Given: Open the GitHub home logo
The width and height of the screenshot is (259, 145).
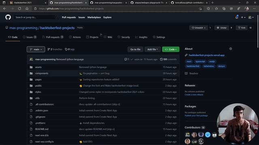Looking at the screenshot, I should pos(8,17).
